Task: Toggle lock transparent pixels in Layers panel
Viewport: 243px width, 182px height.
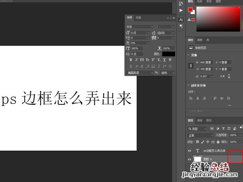Action: pyautogui.click(x=198, y=142)
